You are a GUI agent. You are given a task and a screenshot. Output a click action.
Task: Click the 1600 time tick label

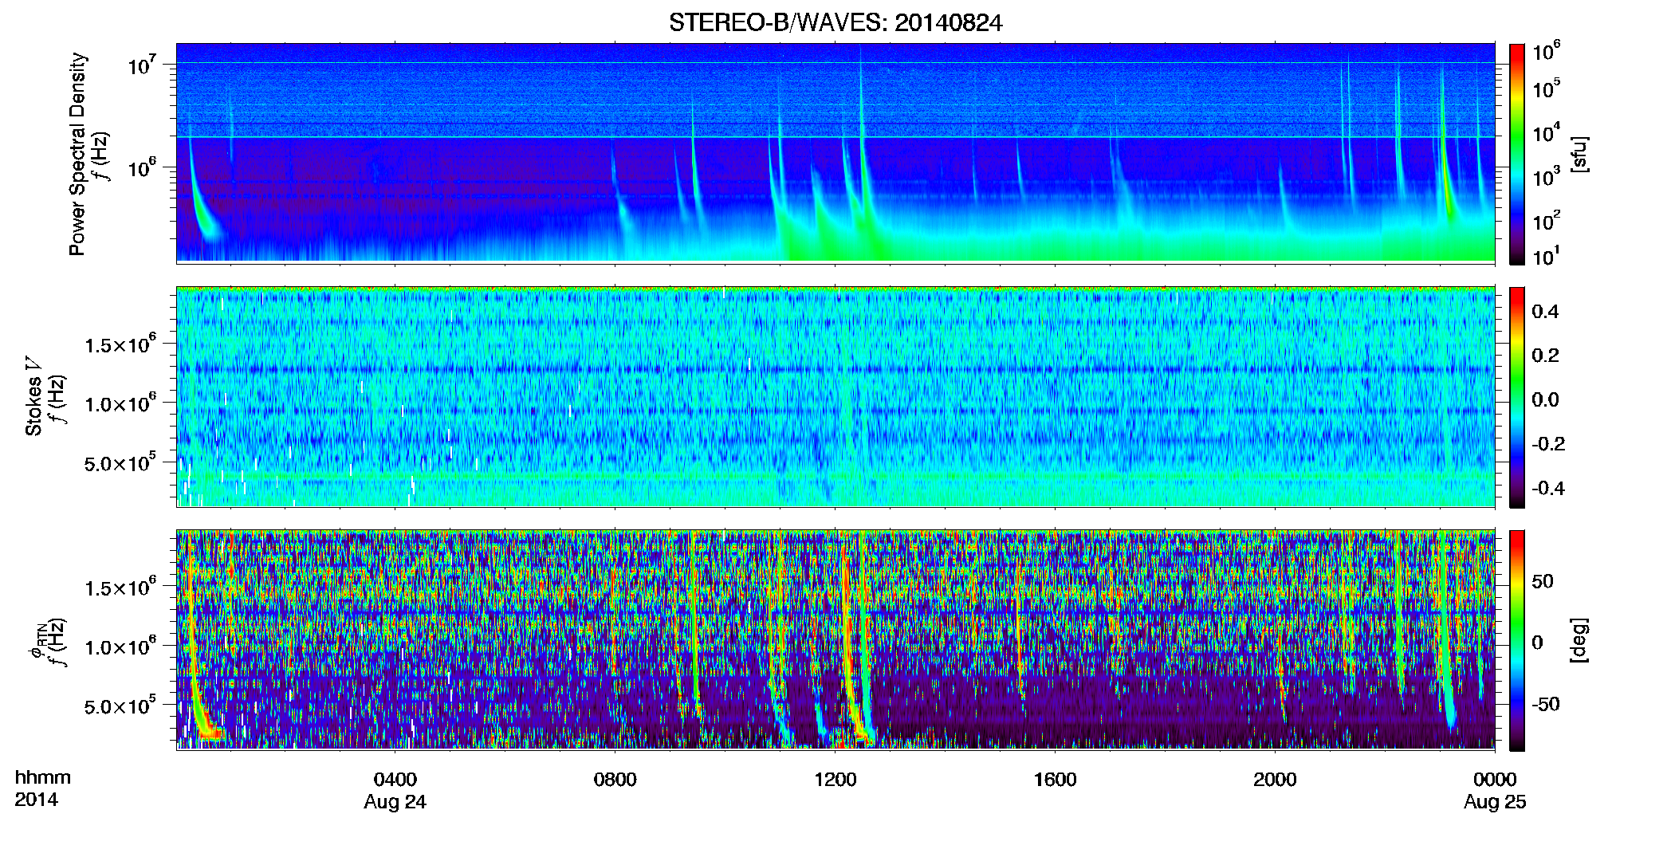[x=1055, y=779]
